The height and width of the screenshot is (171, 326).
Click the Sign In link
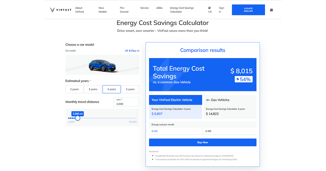pyautogui.click(x=222, y=10)
